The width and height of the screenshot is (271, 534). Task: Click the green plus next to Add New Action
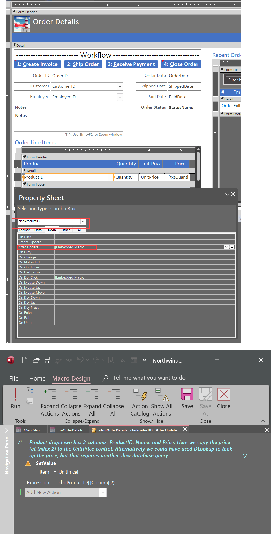[20, 492]
